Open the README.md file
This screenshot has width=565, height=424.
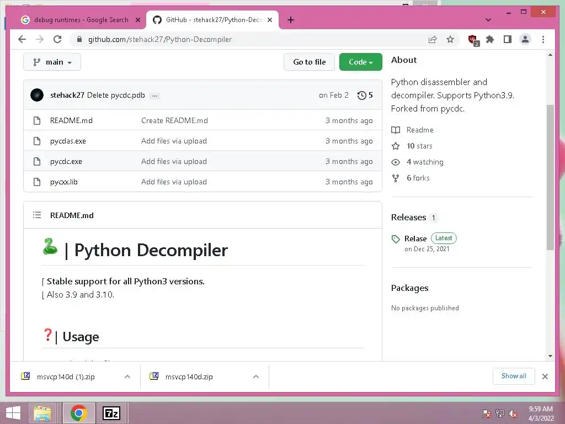coord(71,120)
